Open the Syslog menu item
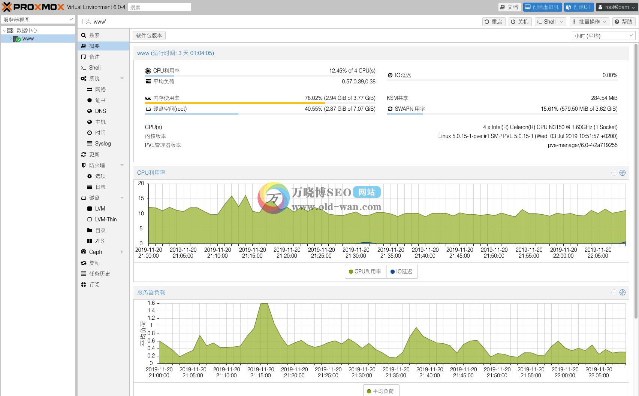Image resolution: width=639 pixels, height=396 pixels. (103, 144)
